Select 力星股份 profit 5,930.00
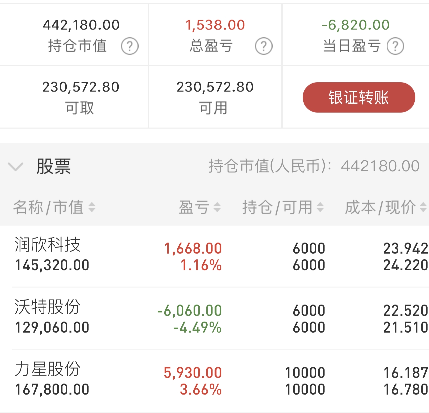Screen dimensions: 429x413 193,373
